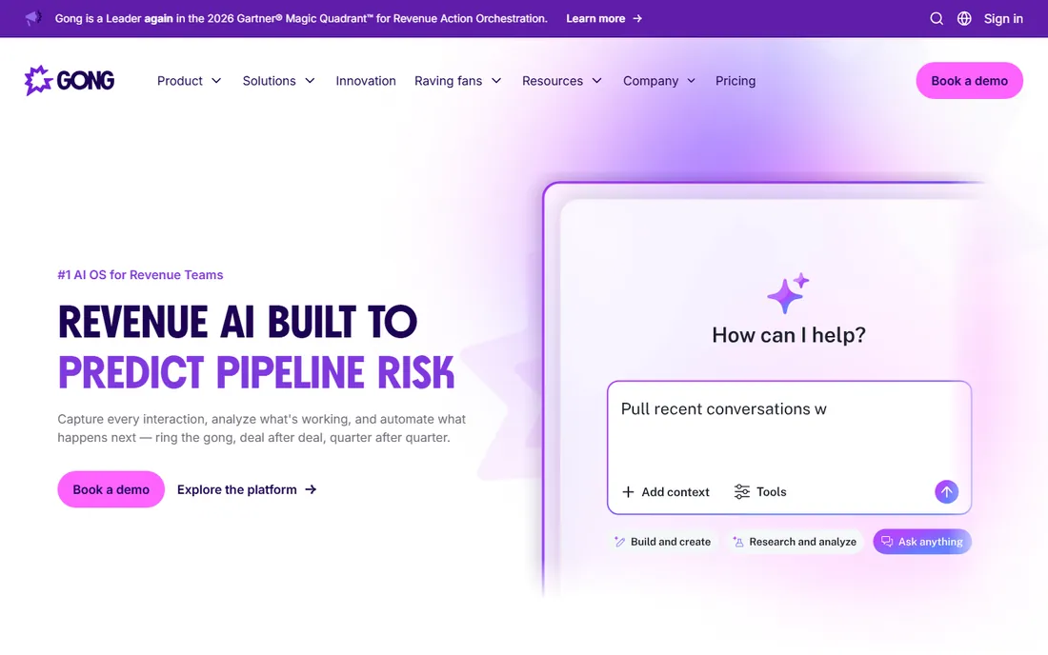Expand the Solutions menu chevron

(311, 81)
